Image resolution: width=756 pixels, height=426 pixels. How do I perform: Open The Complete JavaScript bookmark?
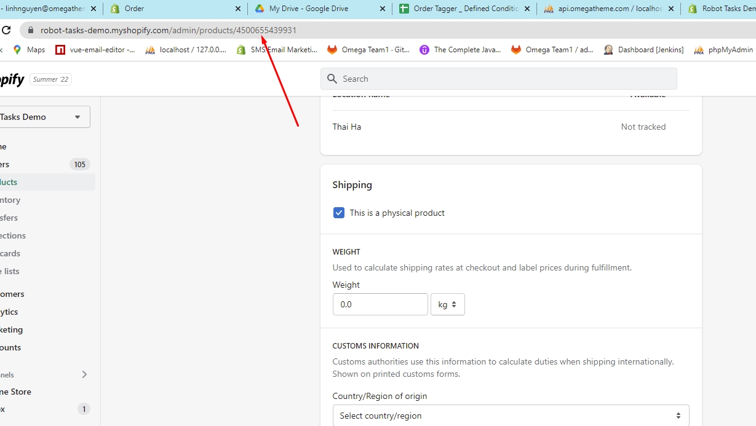point(460,50)
